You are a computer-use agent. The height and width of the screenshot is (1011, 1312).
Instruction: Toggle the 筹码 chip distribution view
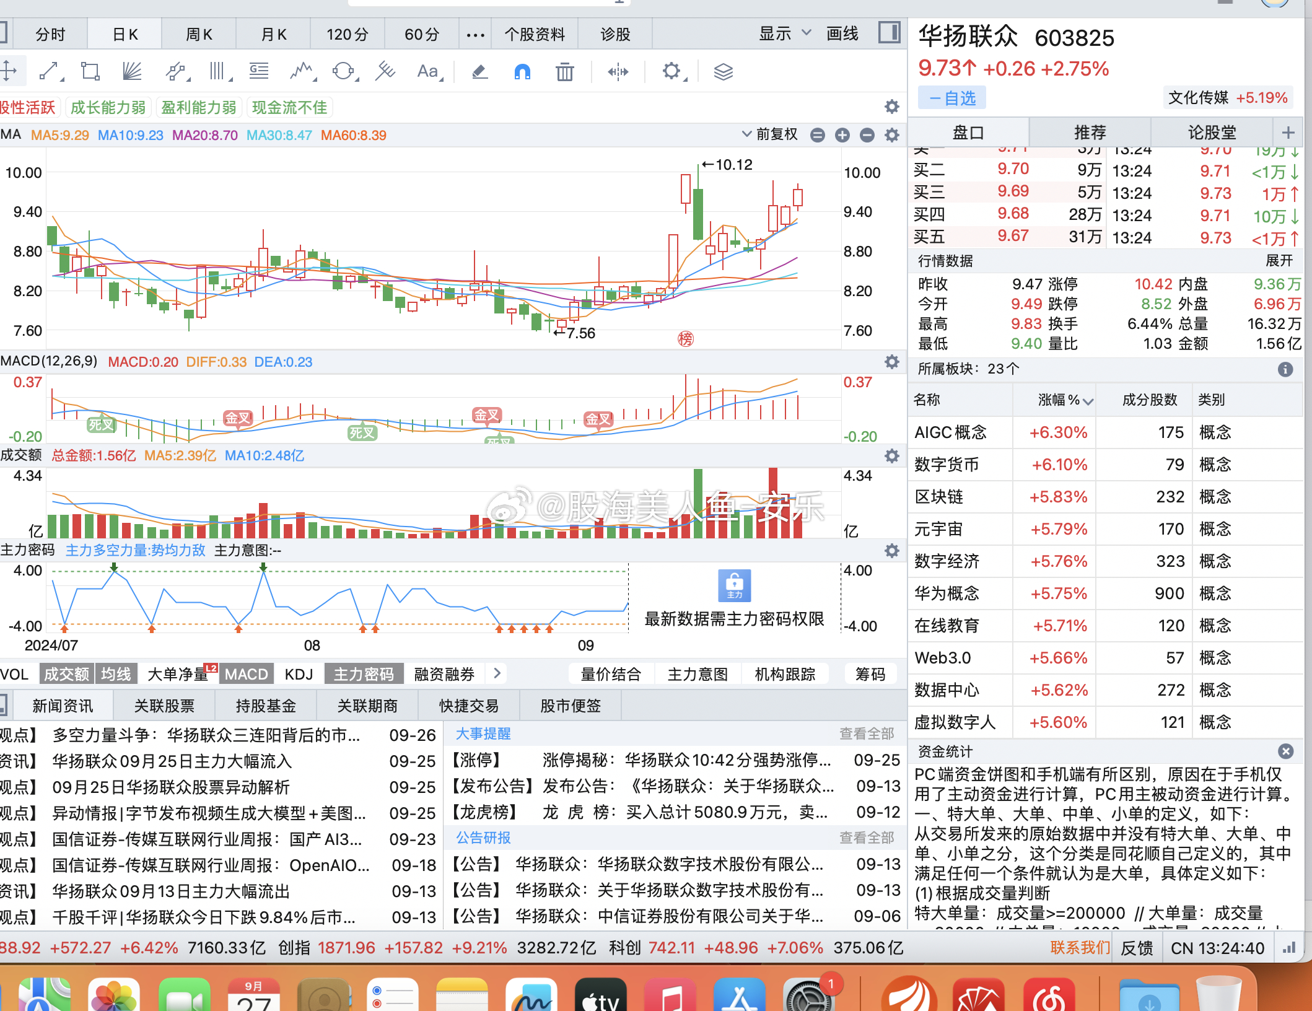(870, 674)
